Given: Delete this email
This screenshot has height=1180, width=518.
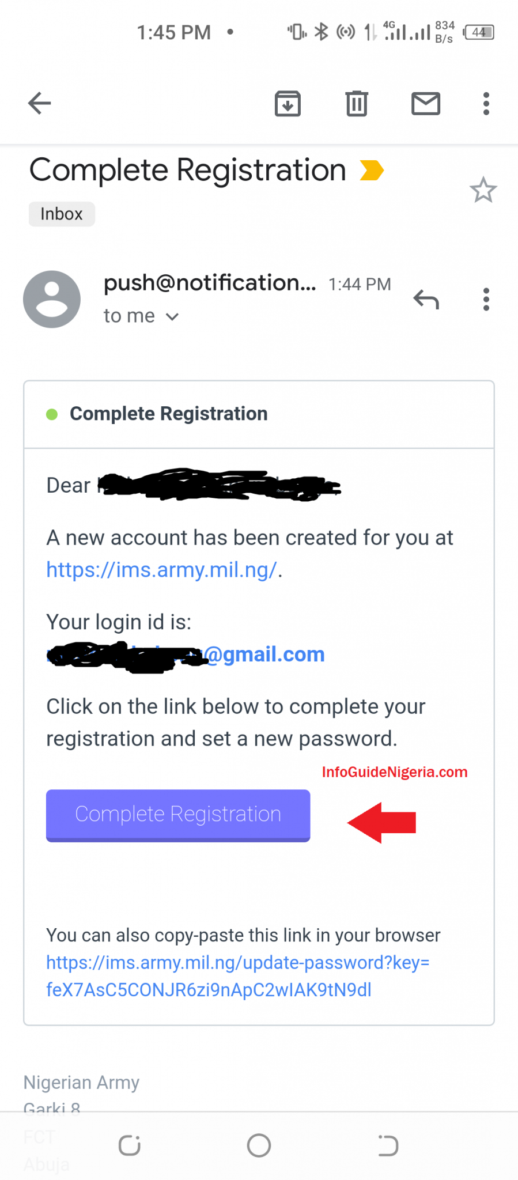Looking at the screenshot, I should (356, 104).
